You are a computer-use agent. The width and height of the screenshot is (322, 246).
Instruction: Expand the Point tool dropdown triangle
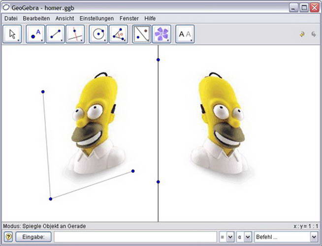[42, 41]
